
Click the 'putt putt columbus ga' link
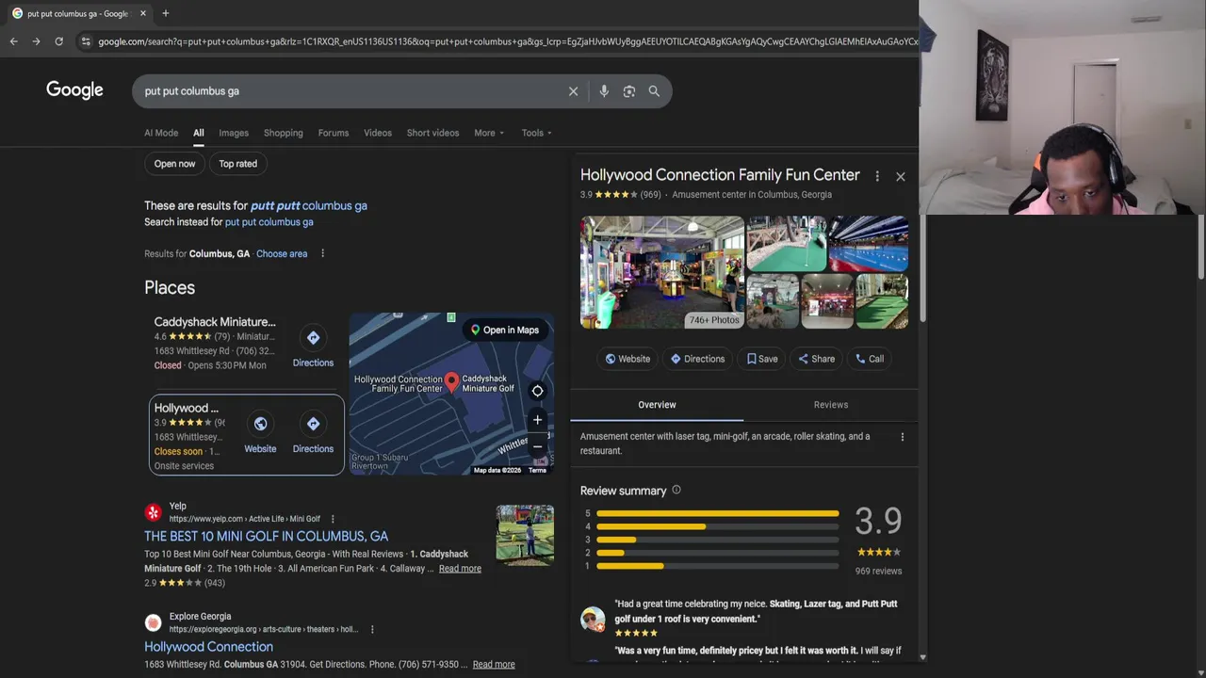309,205
